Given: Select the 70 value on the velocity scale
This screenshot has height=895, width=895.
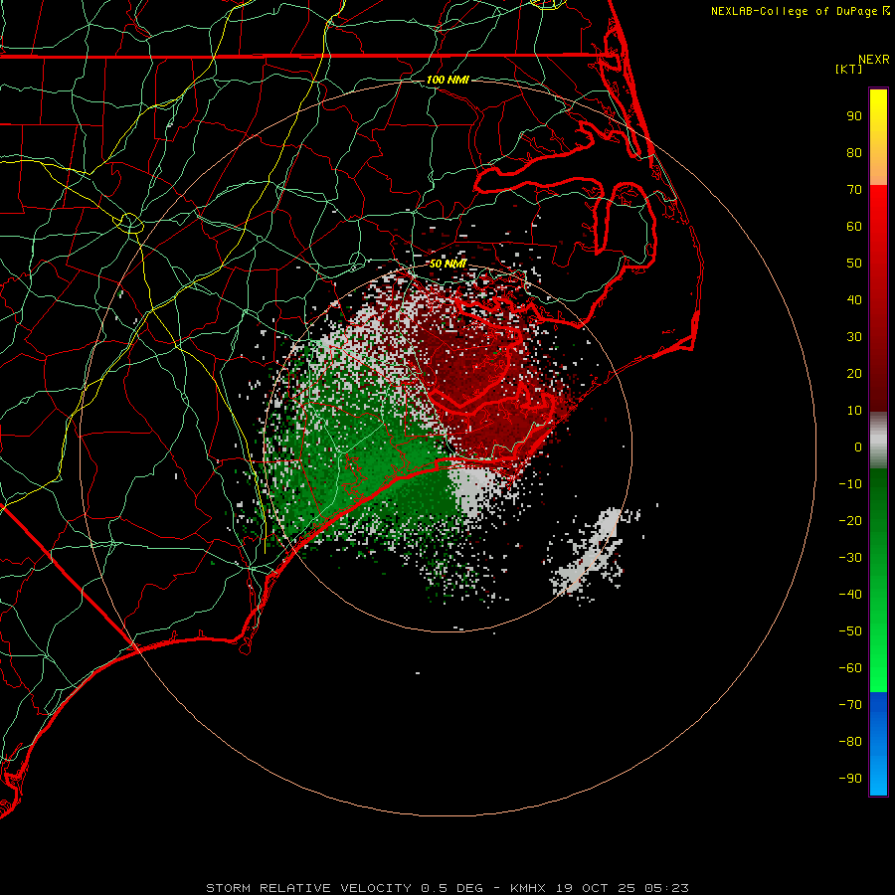Looking at the screenshot, I should coord(854,190).
